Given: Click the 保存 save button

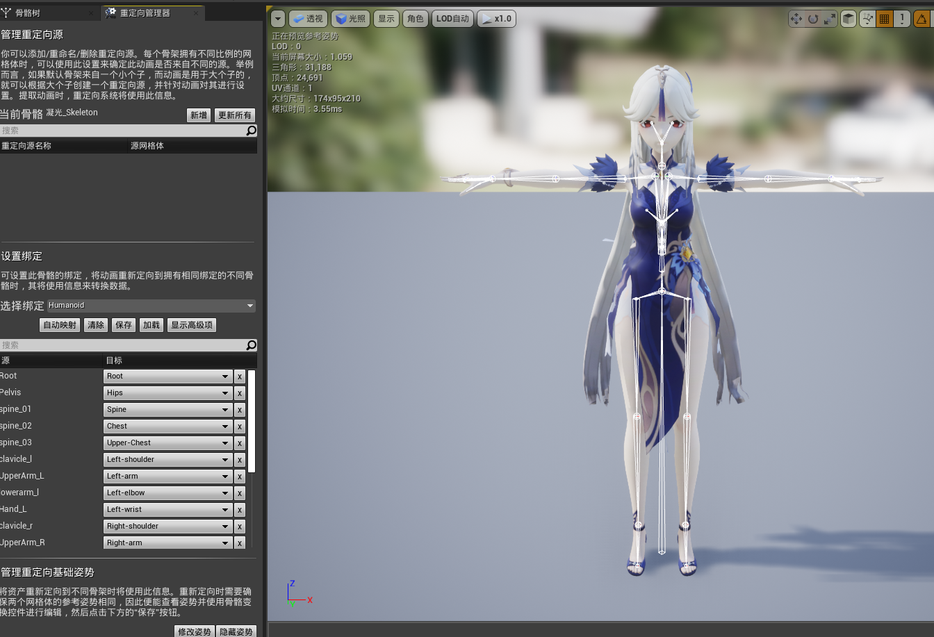Looking at the screenshot, I should pyautogui.click(x=124, y=325).
